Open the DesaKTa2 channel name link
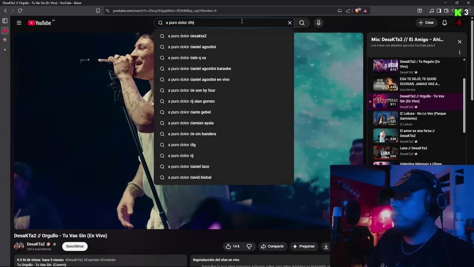This screenshot has width=474, height=267. coord(36,244)
